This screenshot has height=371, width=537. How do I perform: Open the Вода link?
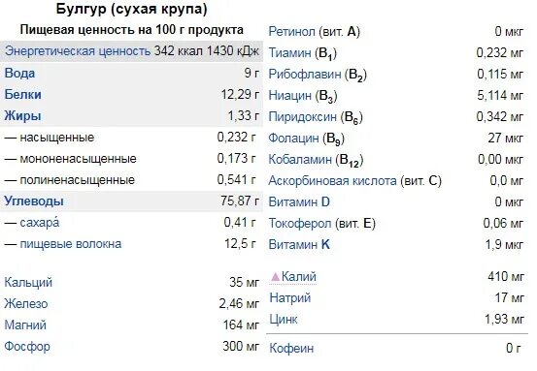coord(19,74)
